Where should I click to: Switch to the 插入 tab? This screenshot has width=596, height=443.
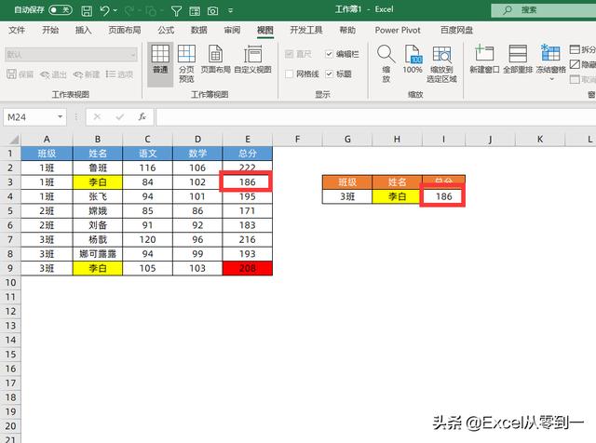pyautogui.click(x=83, y=30)
